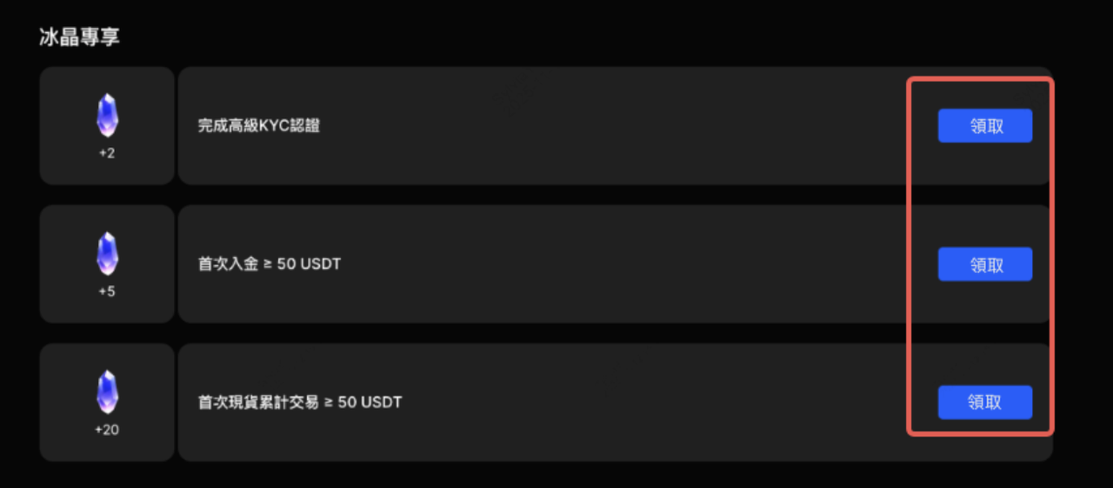
Task: Click the +5 reward amount label
Action: pyautogui.click(x=107, y=291)
